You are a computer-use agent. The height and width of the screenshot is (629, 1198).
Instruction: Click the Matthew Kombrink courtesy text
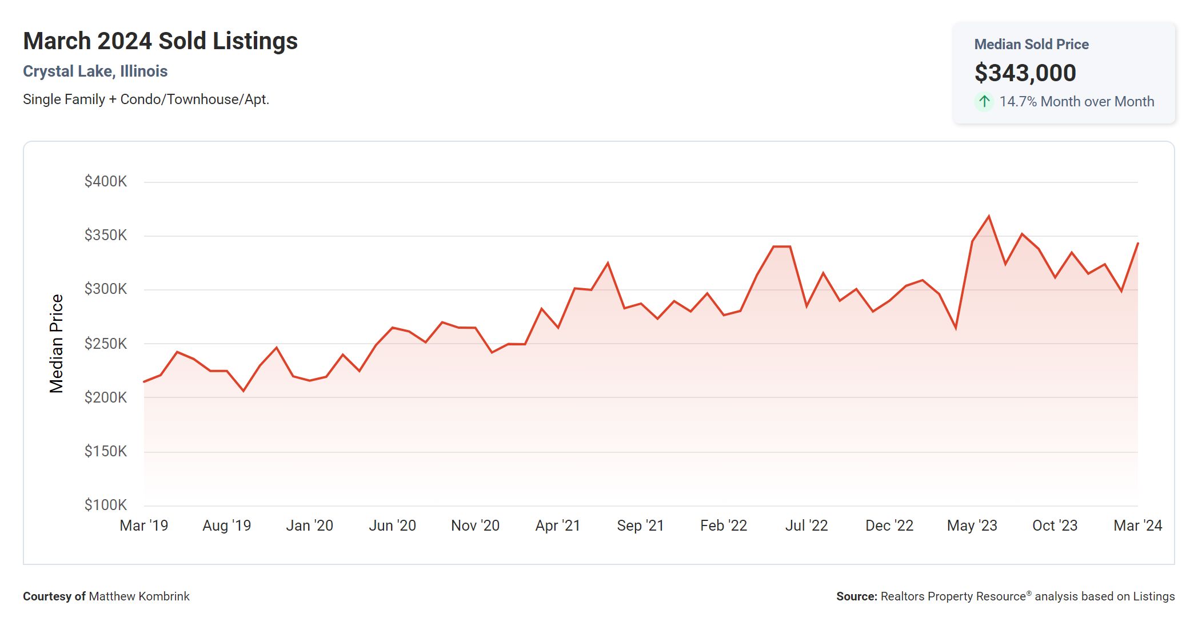[x=139, y=596]
